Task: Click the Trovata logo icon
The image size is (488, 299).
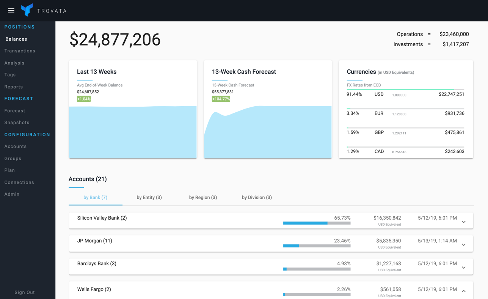Action: tap(27, 10)
